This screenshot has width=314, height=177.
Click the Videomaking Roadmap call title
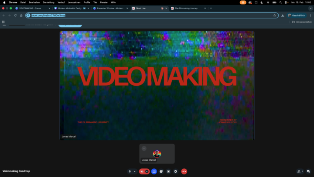[16, 171]
